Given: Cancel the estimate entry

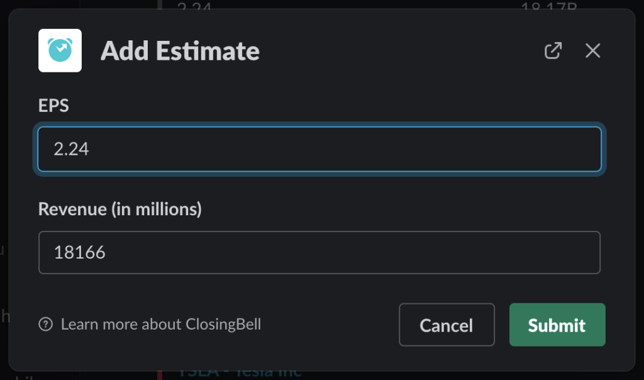Looking at the screenshot, I should pos(447,325).
